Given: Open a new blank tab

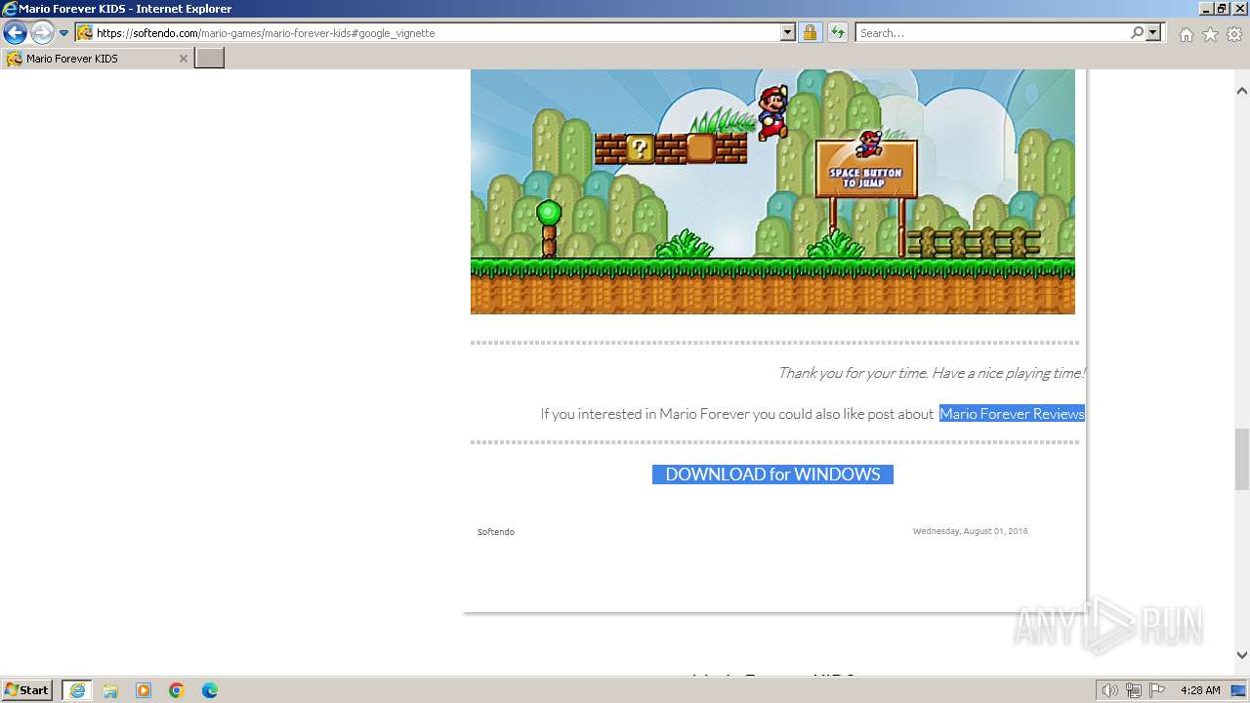Looking at the screenshot, I should [210, 59].
